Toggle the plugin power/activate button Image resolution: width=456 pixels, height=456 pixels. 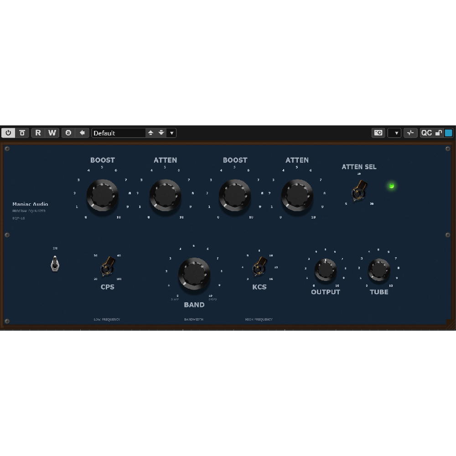(8, 133)
